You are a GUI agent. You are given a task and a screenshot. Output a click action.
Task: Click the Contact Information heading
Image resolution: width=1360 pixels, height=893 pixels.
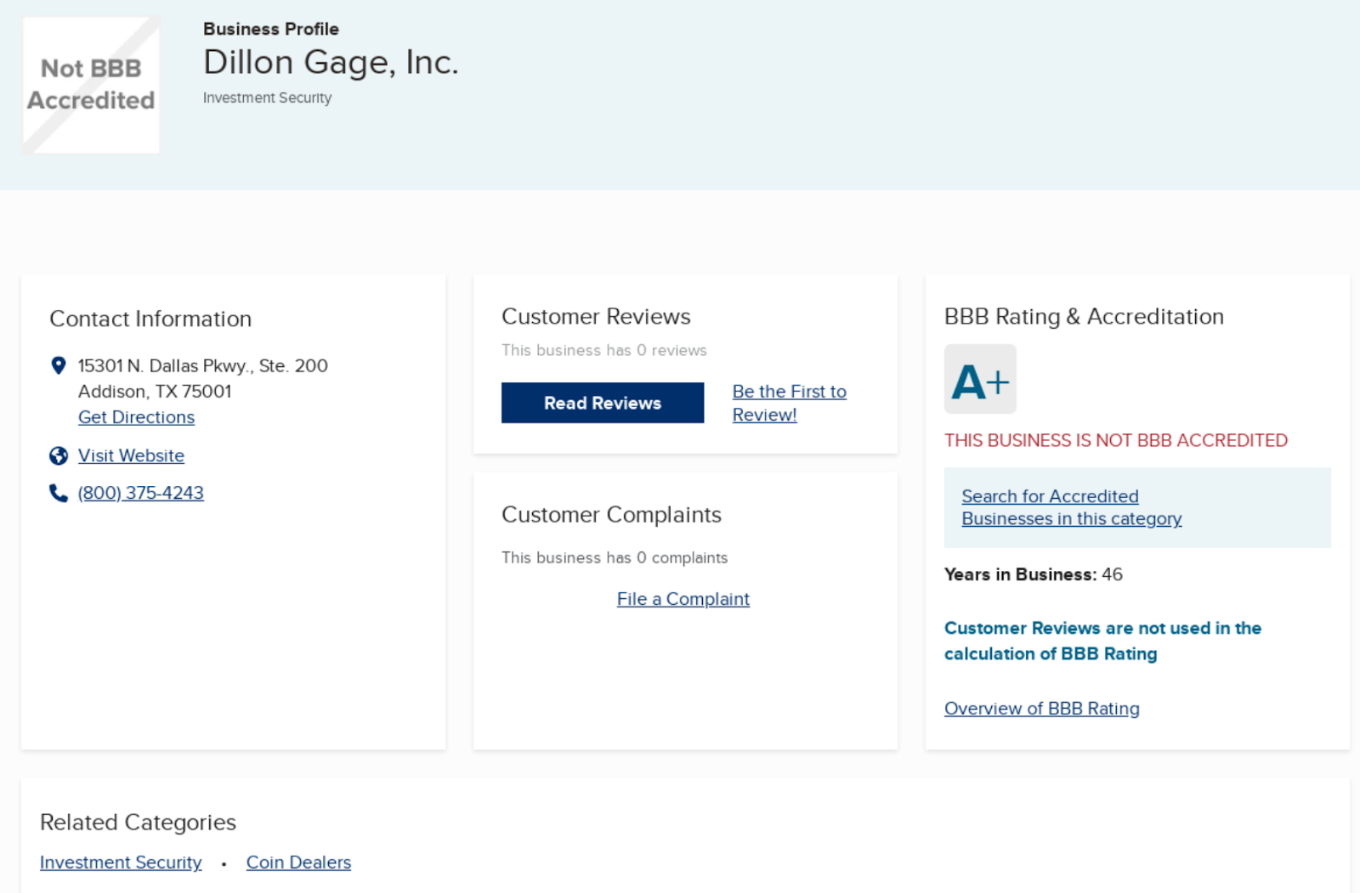click(x=150, y=319)
